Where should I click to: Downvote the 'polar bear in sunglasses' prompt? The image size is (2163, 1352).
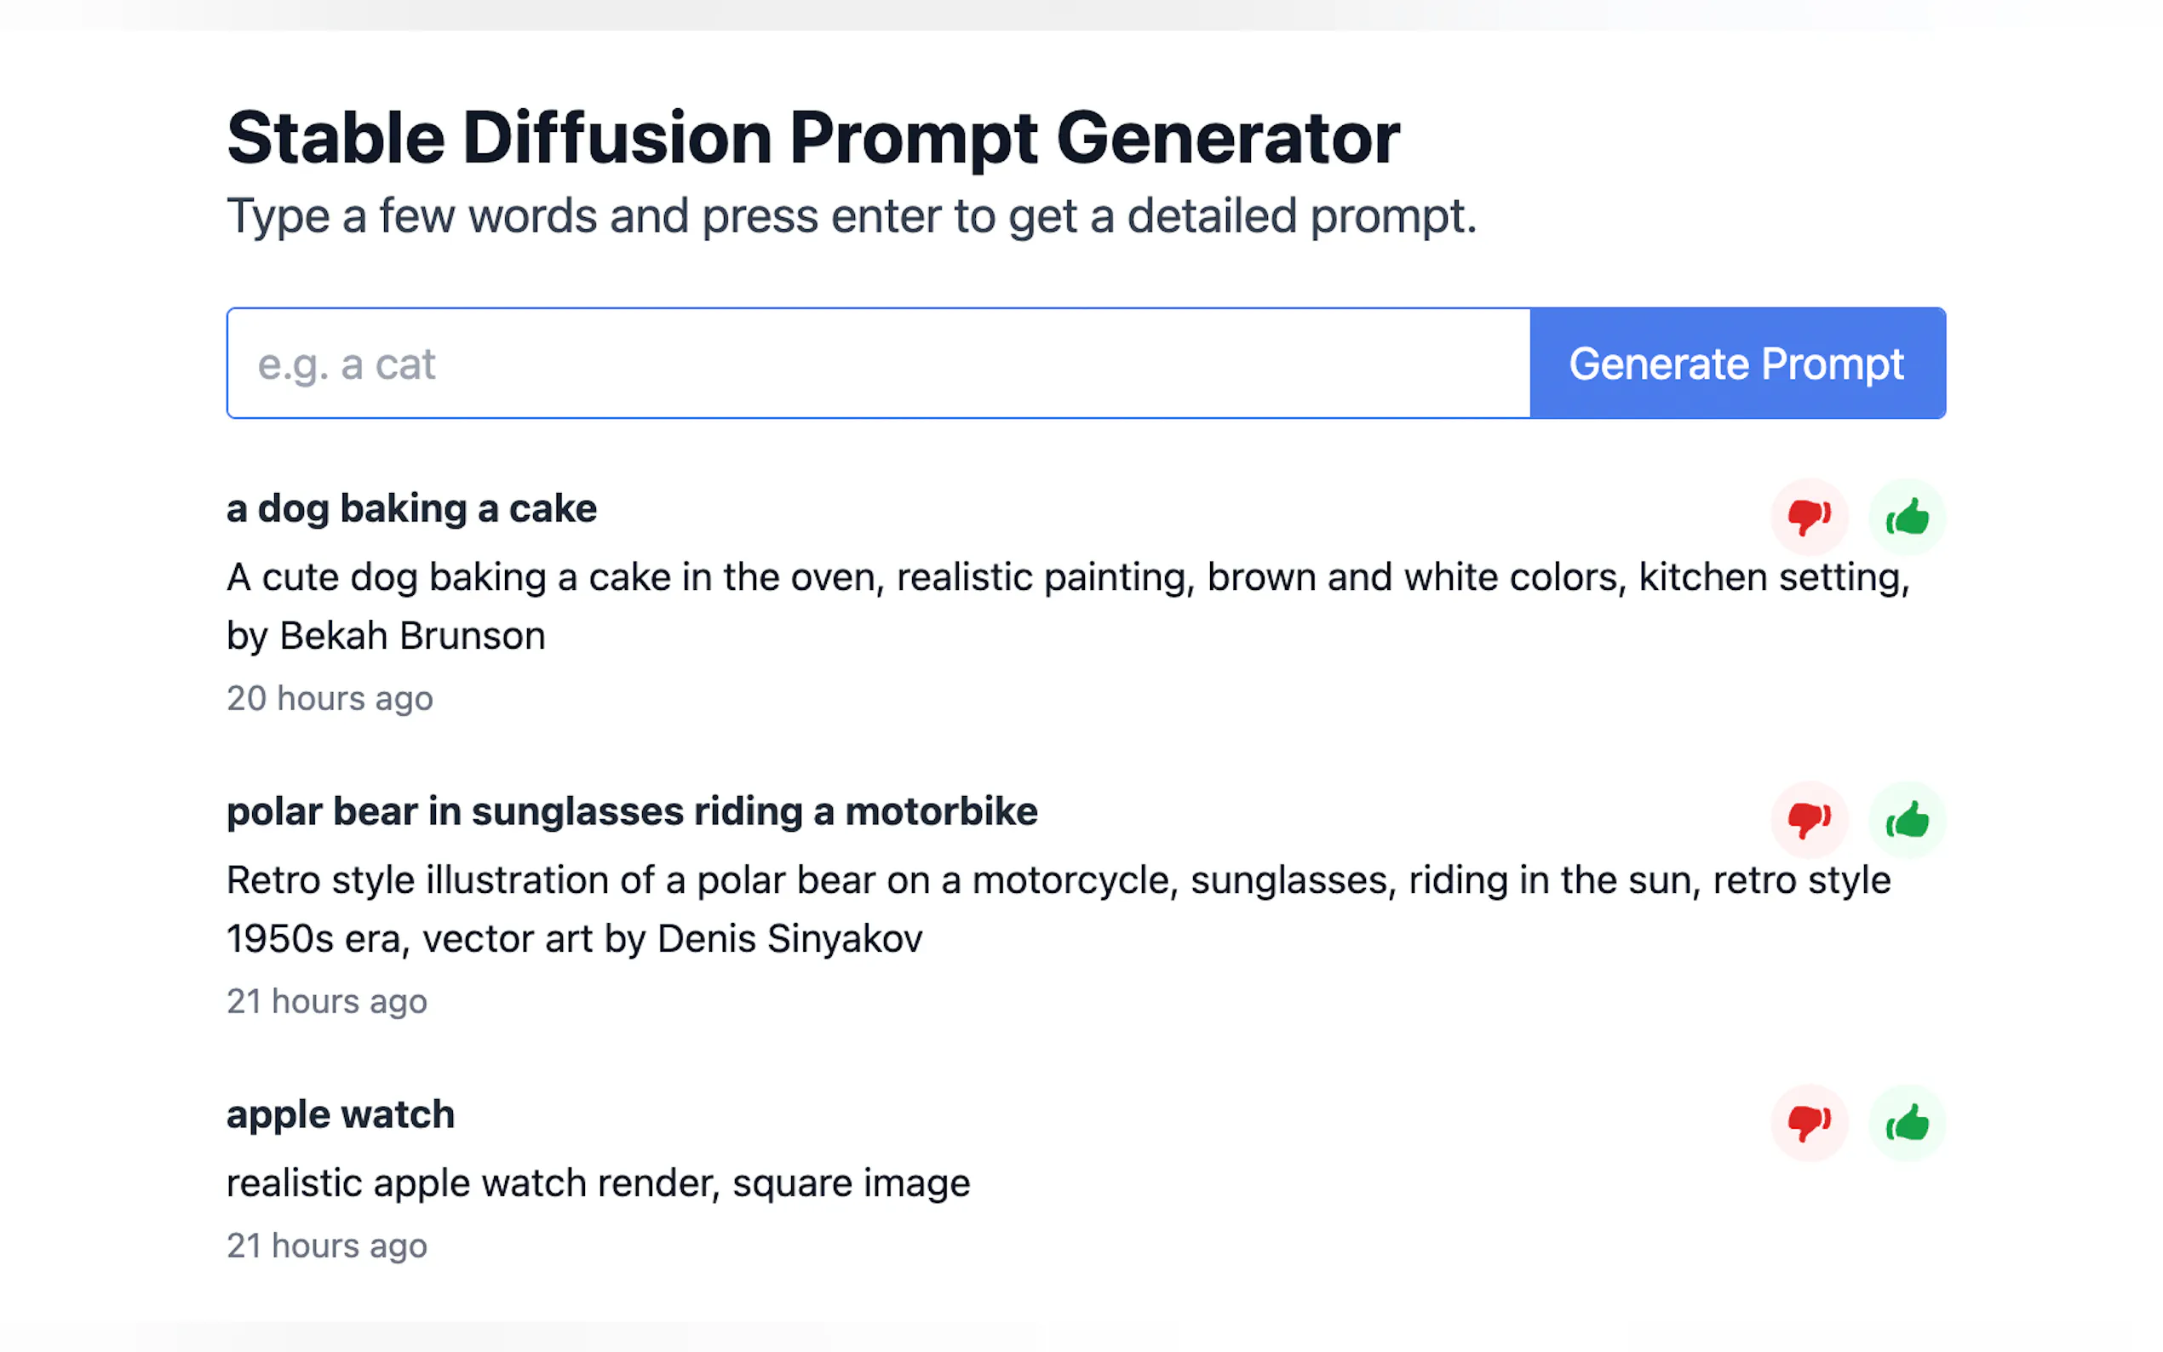(x=1810, y=819)
